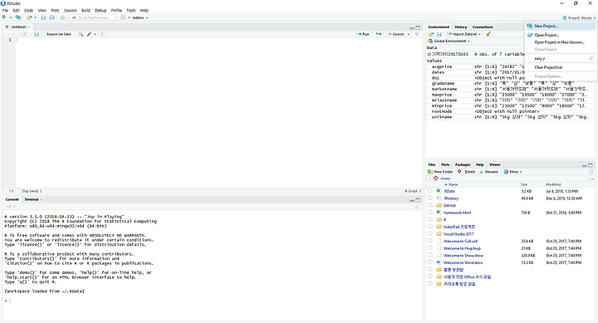Check the box for .Rhistory file
The image size is (598, 323).
tap(430, 198)
